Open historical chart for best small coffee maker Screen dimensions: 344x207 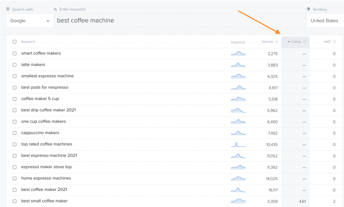238,201
